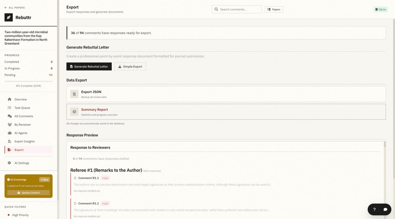Viewport: 395px width, 219px height.
Task: Click the back arrow to All Papers
Action: [x=6, y=8]
